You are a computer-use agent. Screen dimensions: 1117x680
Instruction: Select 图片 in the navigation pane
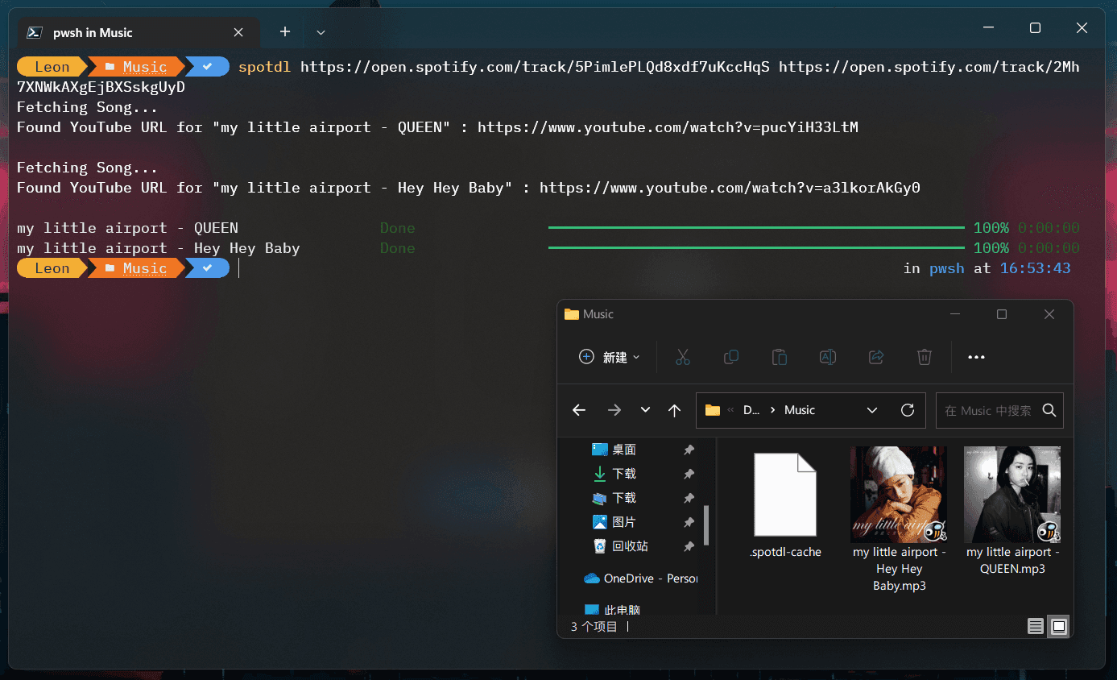(x=624, y=522)
